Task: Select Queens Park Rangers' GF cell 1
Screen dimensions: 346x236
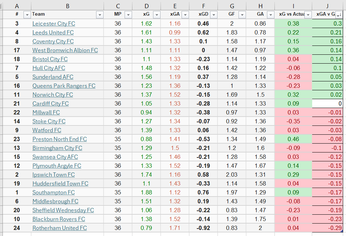Action: pyautogui.click(x=232, y=86)
